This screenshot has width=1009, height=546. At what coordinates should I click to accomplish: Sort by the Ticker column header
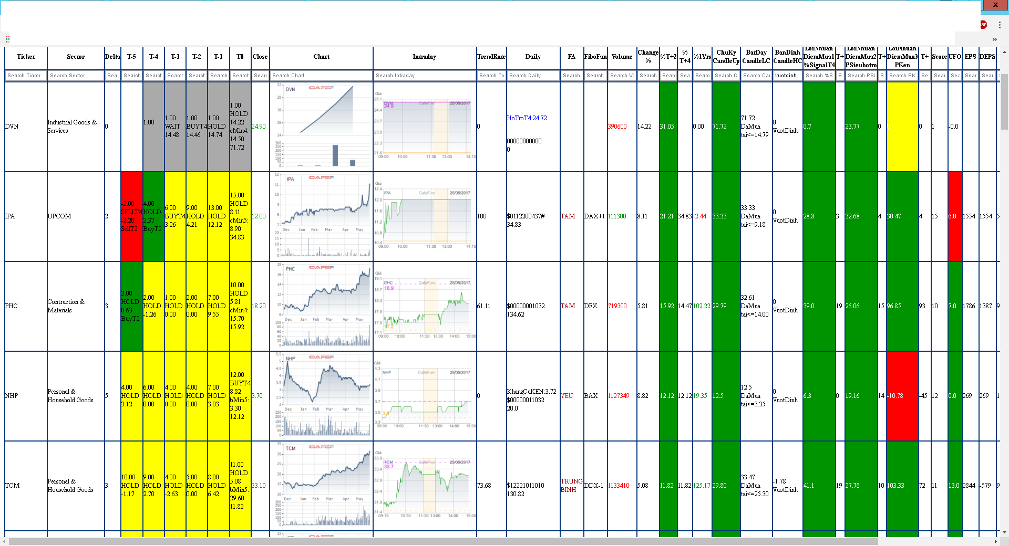click(26, 57)
